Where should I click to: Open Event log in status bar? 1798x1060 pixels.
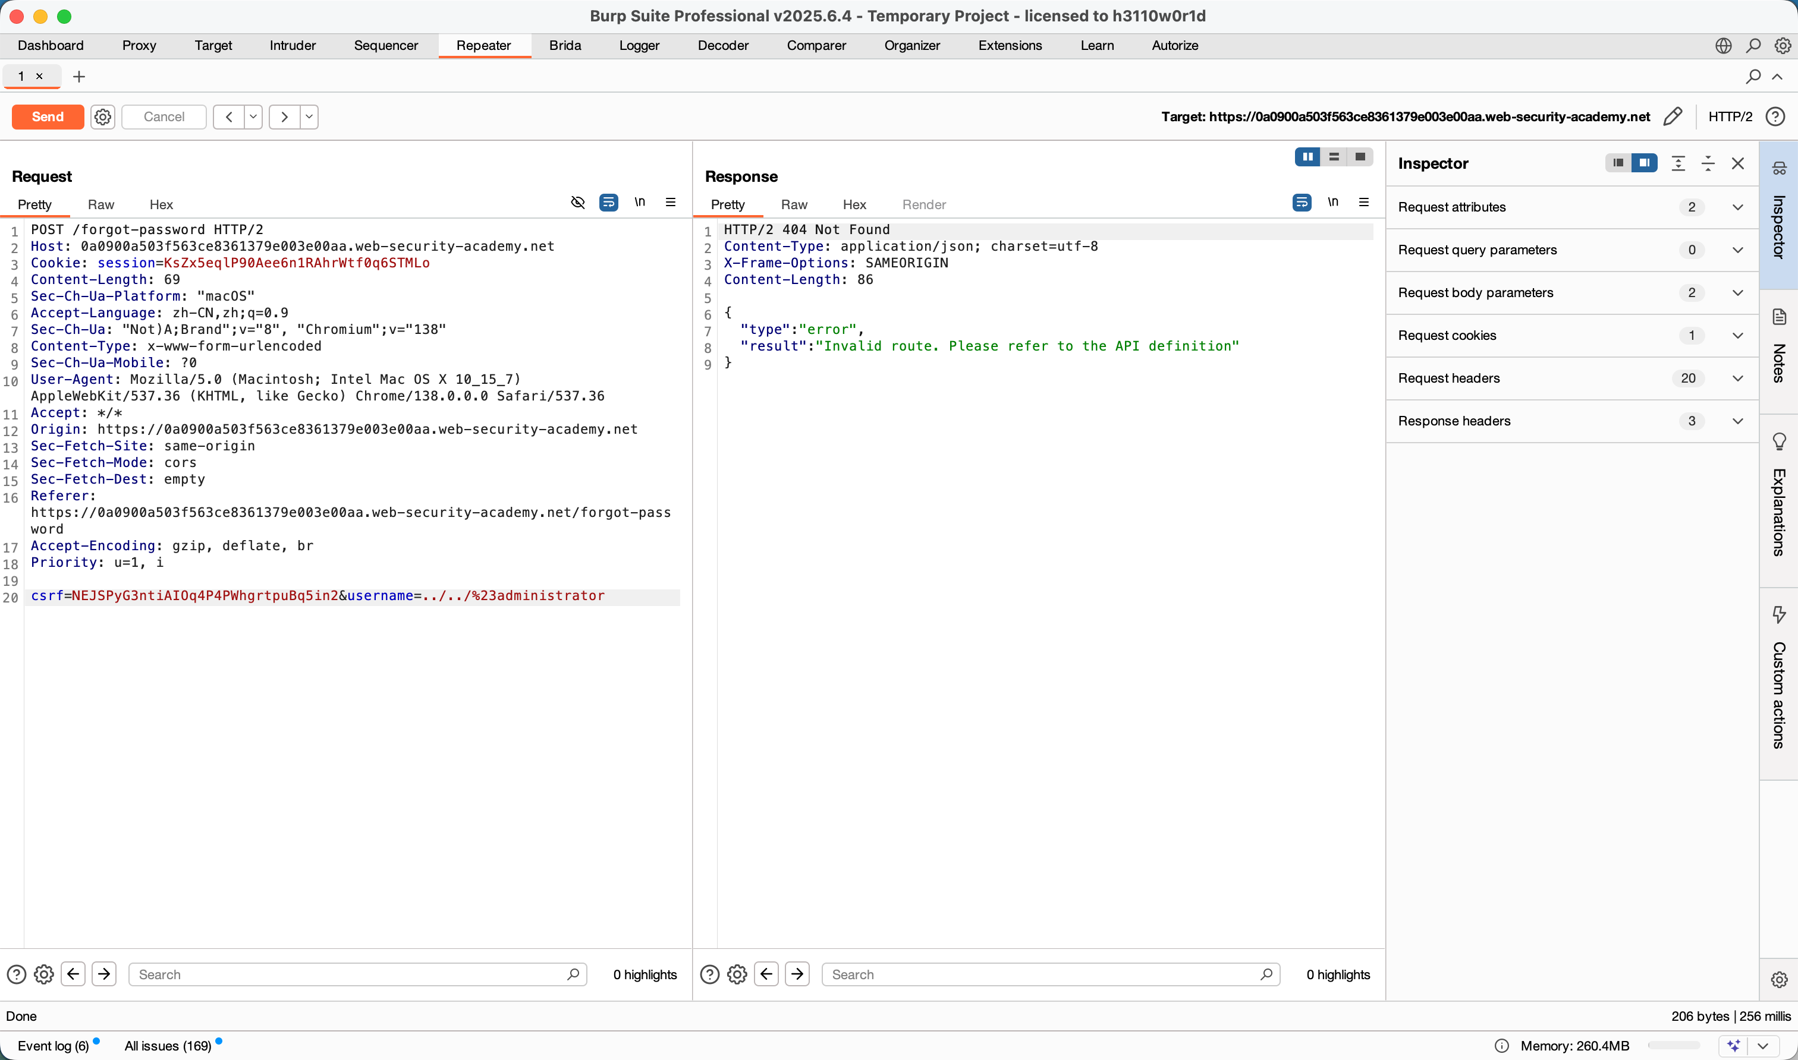point(53,1046)
